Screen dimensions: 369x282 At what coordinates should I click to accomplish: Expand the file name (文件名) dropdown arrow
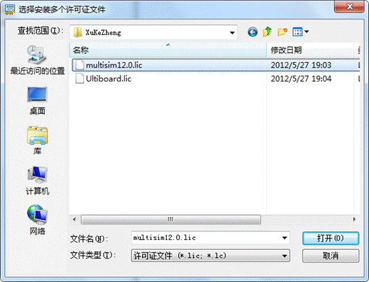(284, 238)
